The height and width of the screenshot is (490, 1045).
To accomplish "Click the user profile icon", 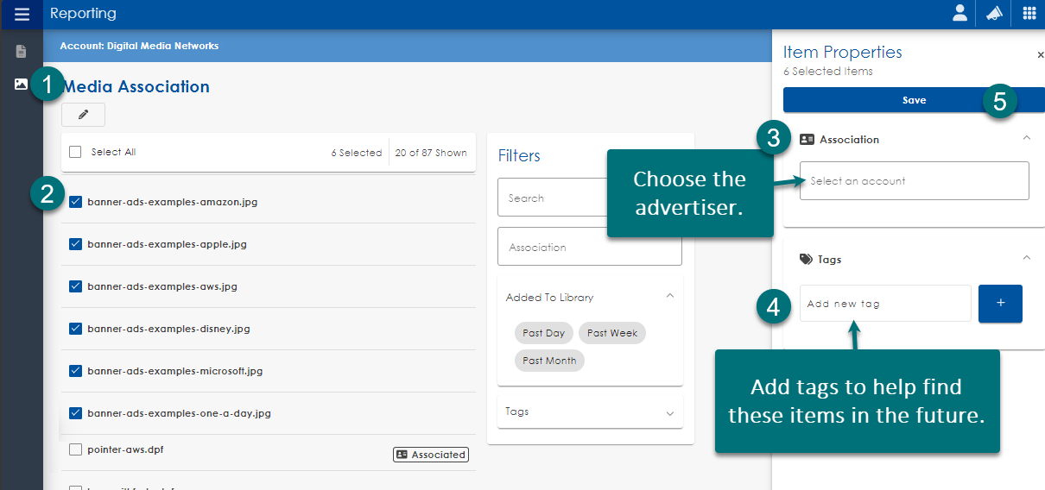I will tap(959, 14).
